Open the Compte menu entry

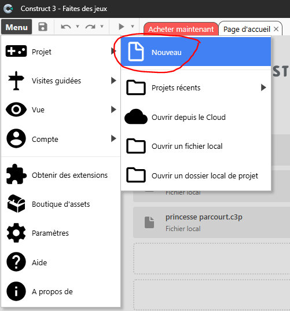pos(61,138)
